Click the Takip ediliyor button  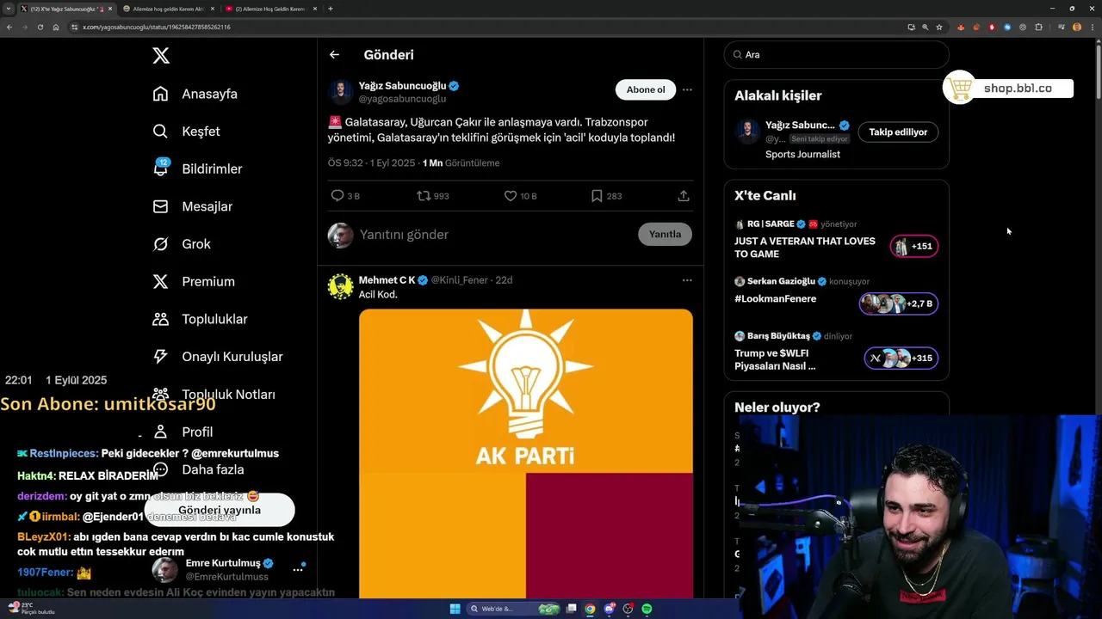898,132
